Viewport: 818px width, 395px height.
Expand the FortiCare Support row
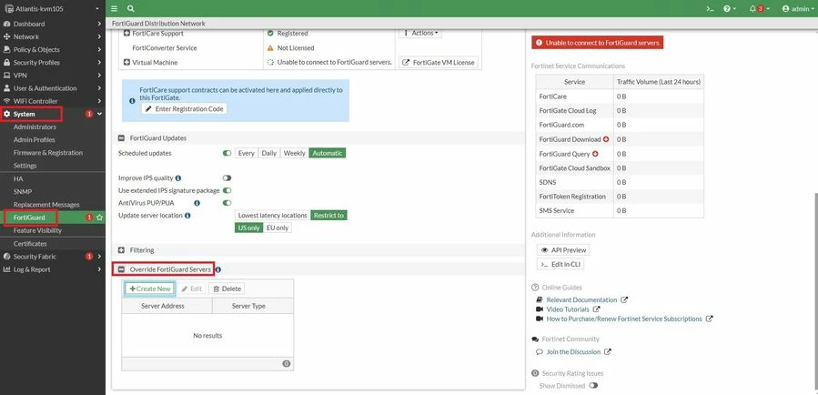tap(126, 34)
